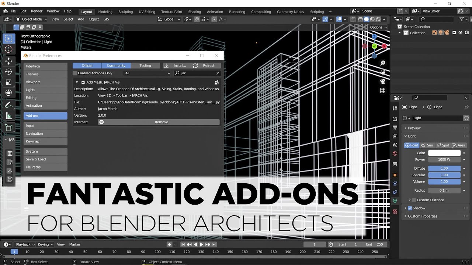472x265 pixels.
Task: Remove the JARCH Vis add-on
Action: pyautogui.click(x=159, y=122)
